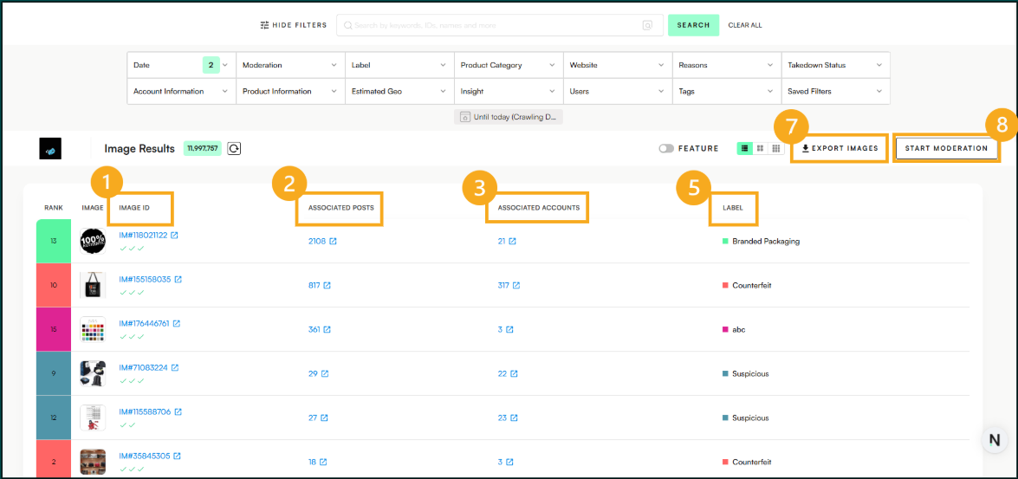Open the tote bag image thumbnail
This screenshot has width=1018, height=479.
93,285
